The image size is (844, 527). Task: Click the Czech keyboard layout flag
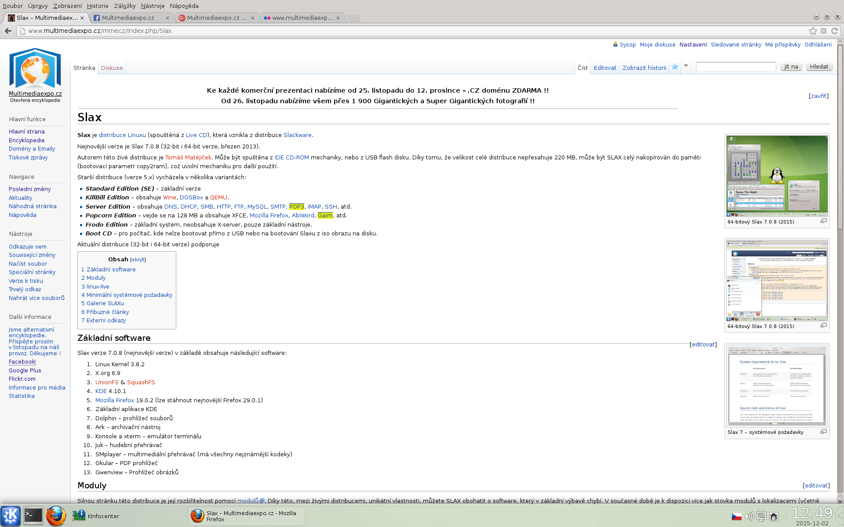point(736,516)
